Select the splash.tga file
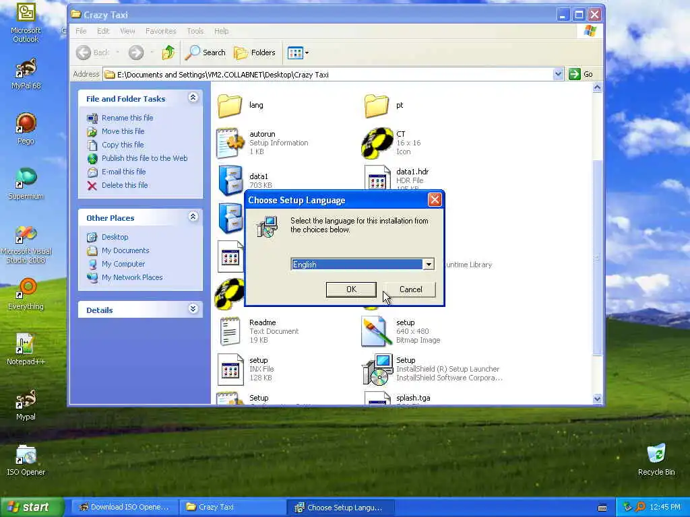The width and height of the screenshot is (690, 517). click(x=397, y=398)
